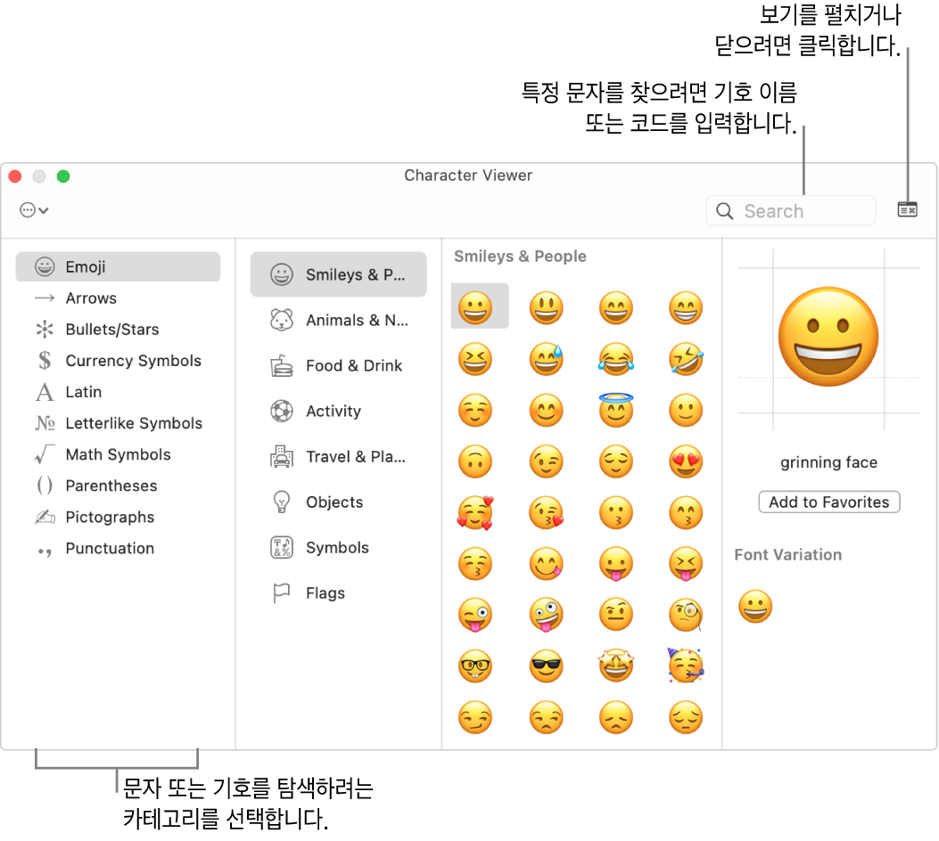Viewport: 939px width, 841px height.
Task: Open the Activity subcategory
Action: point(338,411)
